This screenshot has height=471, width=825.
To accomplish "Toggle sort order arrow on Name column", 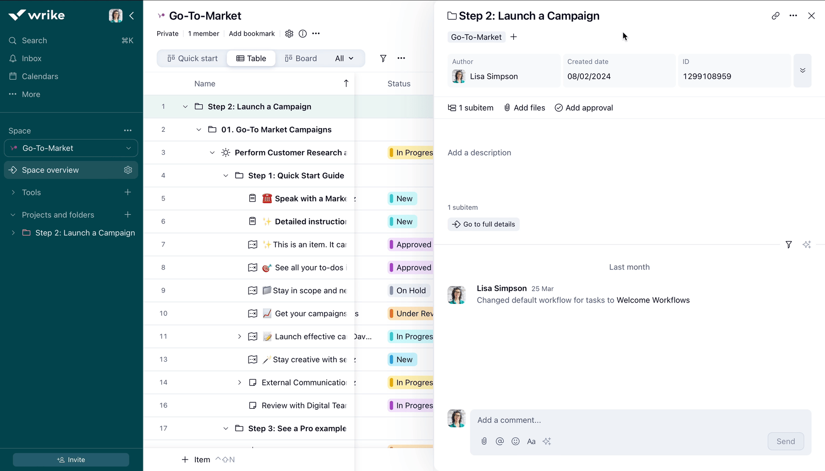I will pyautogui.click(x=346, y=83).
